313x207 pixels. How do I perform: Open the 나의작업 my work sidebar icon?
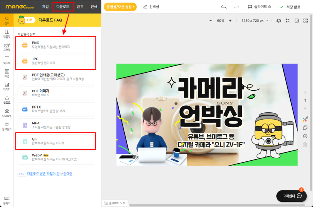click(x=7, y=113)
